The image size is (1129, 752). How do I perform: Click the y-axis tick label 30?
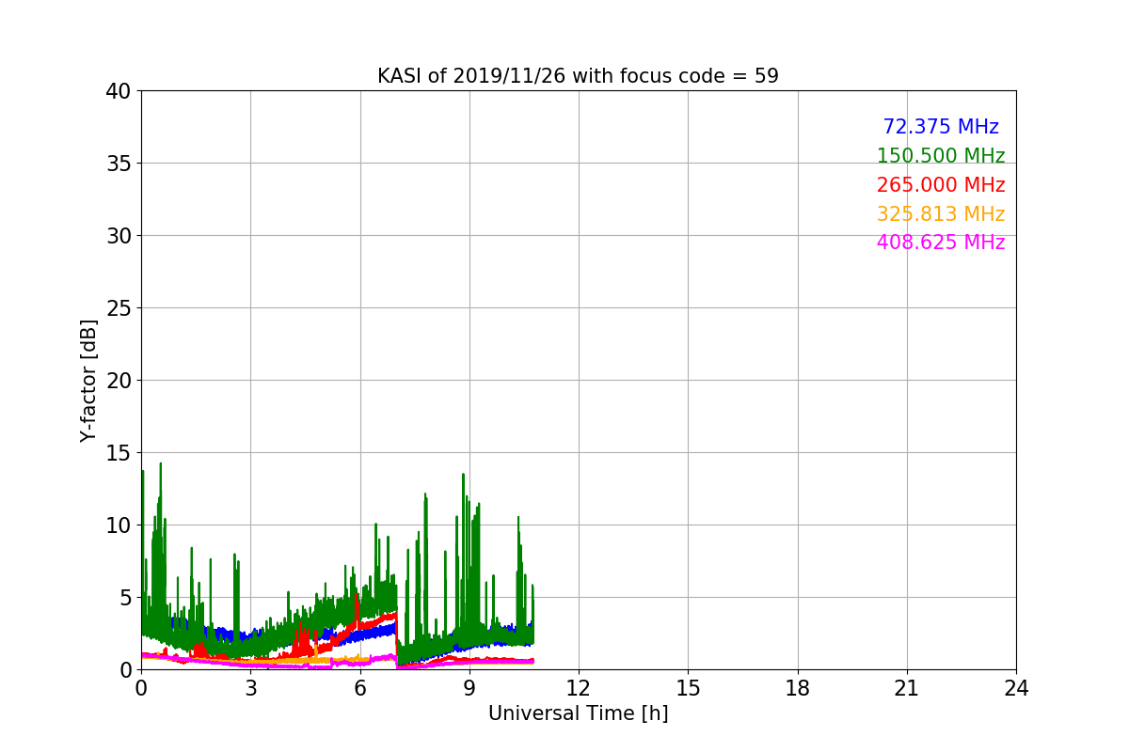coord(119,236)
